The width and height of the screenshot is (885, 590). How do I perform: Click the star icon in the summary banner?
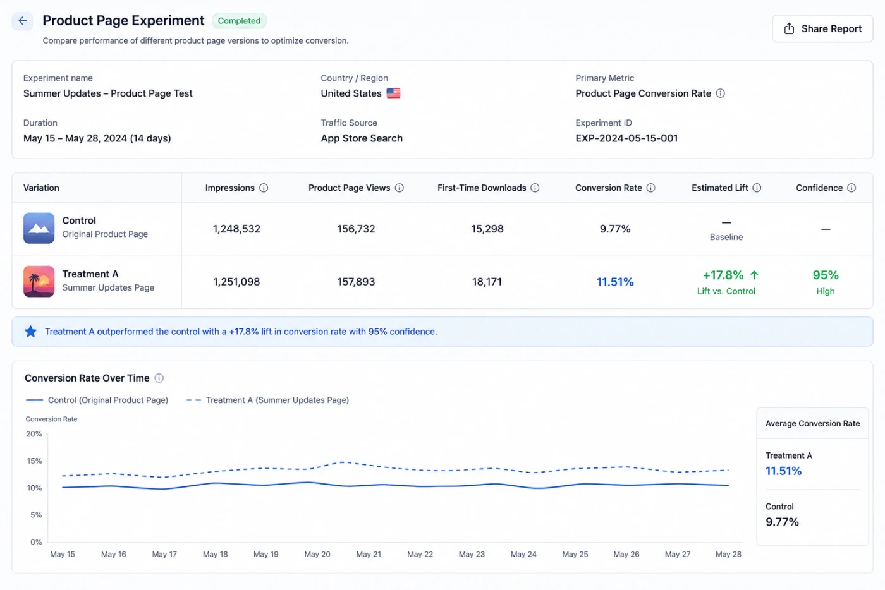pyautogui.click(x=30, y=332)
